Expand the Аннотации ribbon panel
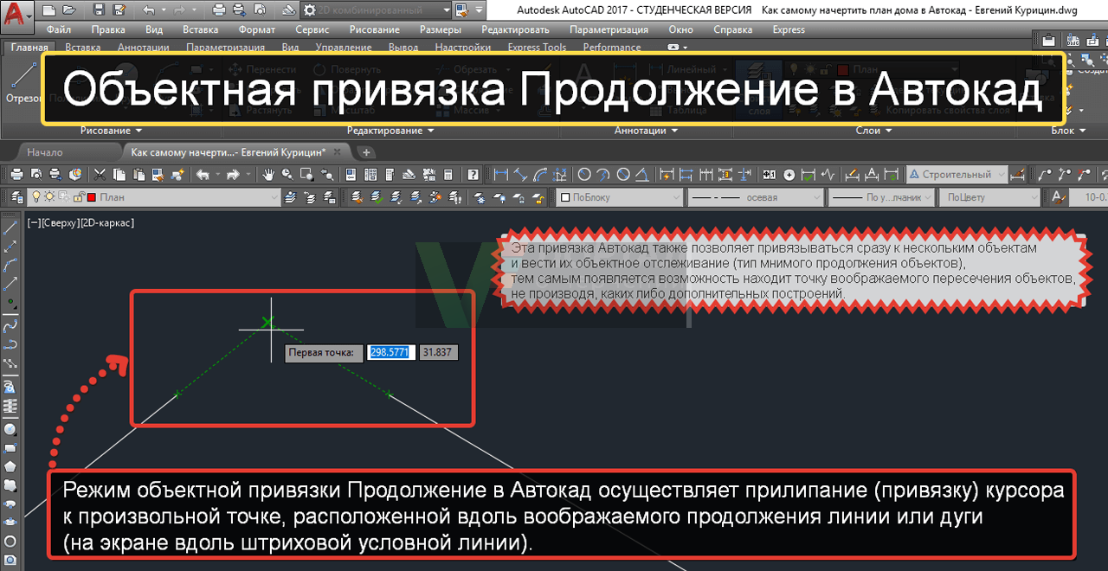 pos(646,131)
